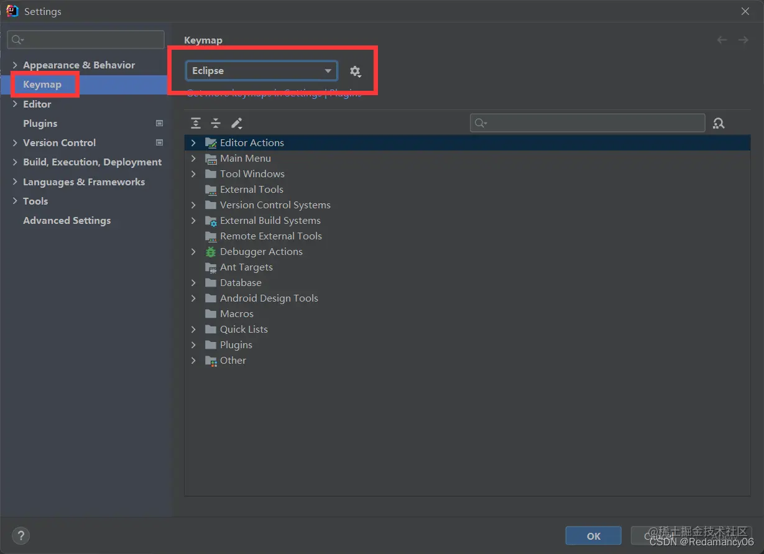Expand Appearance & Behavior in sidebar
The height and width of the screenshot is (554, 764).
15,65
